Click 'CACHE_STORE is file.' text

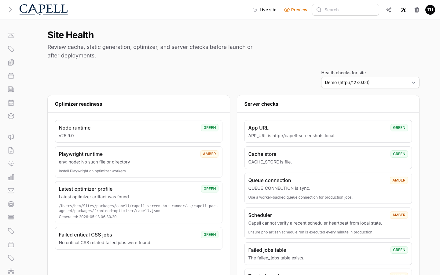point(270,162)
